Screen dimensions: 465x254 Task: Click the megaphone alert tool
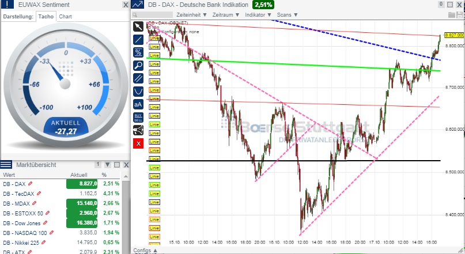tap(138, 130)
